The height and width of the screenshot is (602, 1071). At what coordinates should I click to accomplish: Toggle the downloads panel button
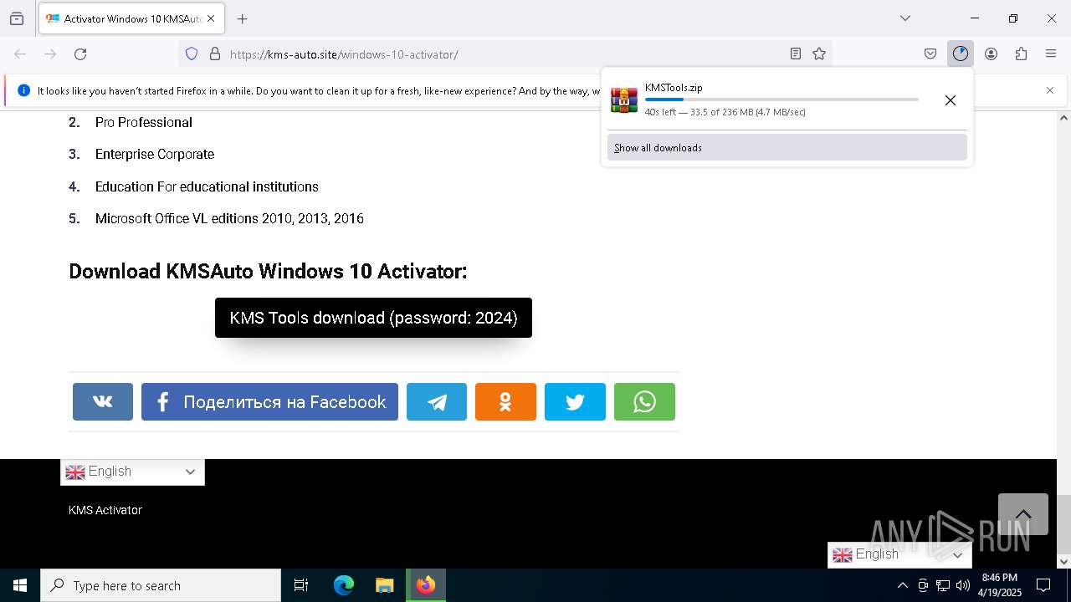tap(961, 54)
